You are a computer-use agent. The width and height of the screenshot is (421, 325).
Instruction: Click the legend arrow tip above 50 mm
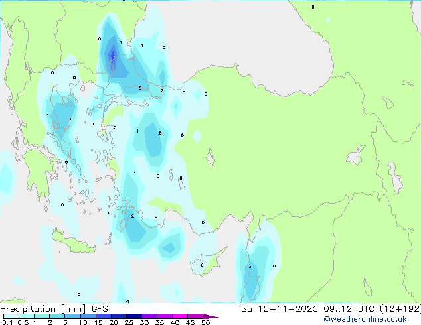click(210, 317)
